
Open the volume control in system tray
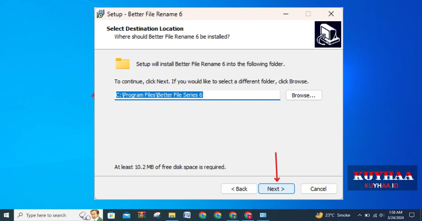click(x=382, y=215)
